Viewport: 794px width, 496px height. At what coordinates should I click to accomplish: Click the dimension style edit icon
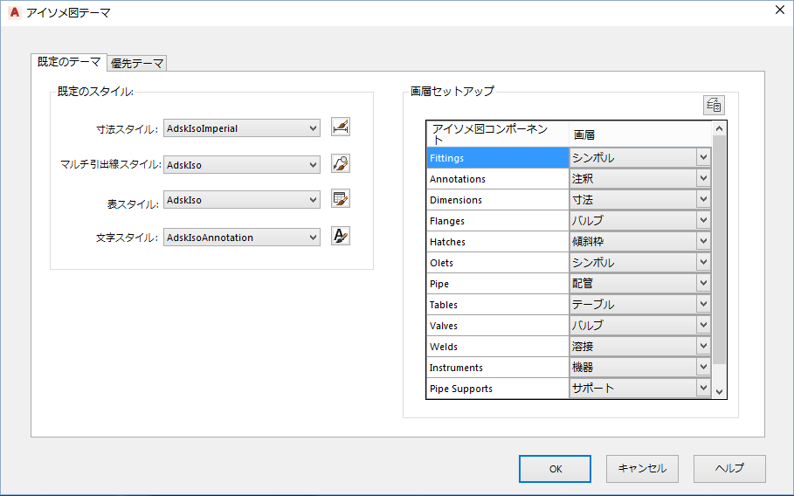pos(341,127)
